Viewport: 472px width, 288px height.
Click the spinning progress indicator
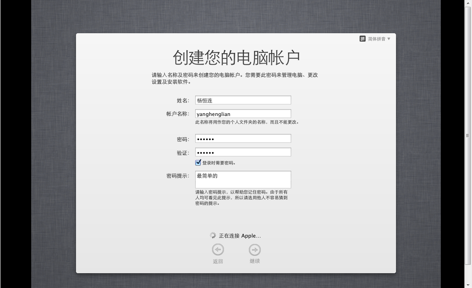point(213,235)
